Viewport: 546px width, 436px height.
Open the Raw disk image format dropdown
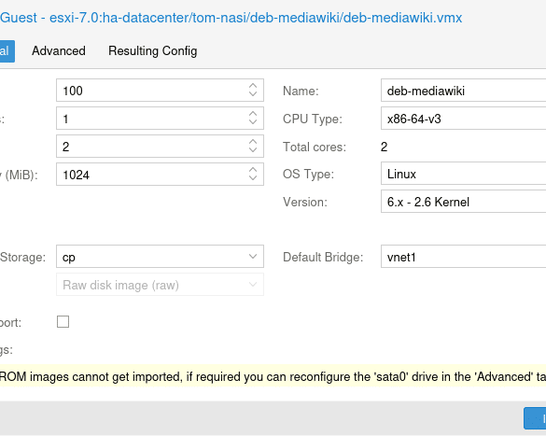(x=160, y=285)
